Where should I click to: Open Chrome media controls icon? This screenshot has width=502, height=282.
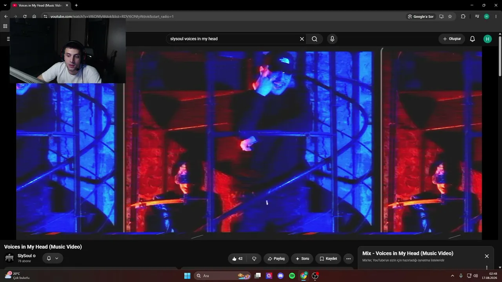(x=477, y=16)
